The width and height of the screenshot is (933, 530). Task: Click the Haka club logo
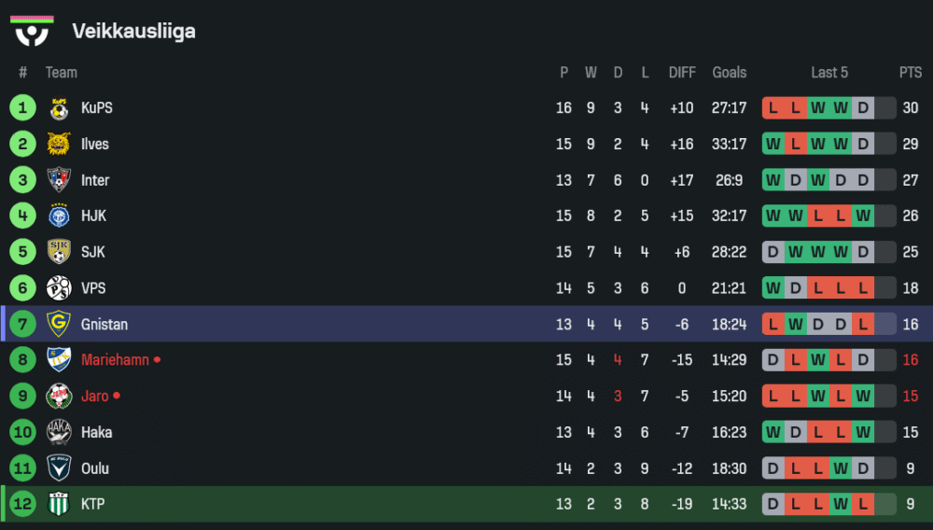(59, 432)
